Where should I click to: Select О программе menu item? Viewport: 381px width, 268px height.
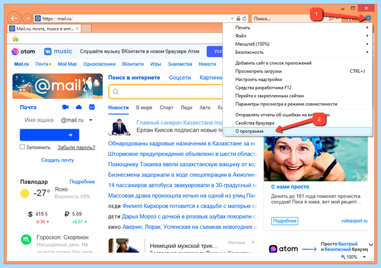click(298, 131)
